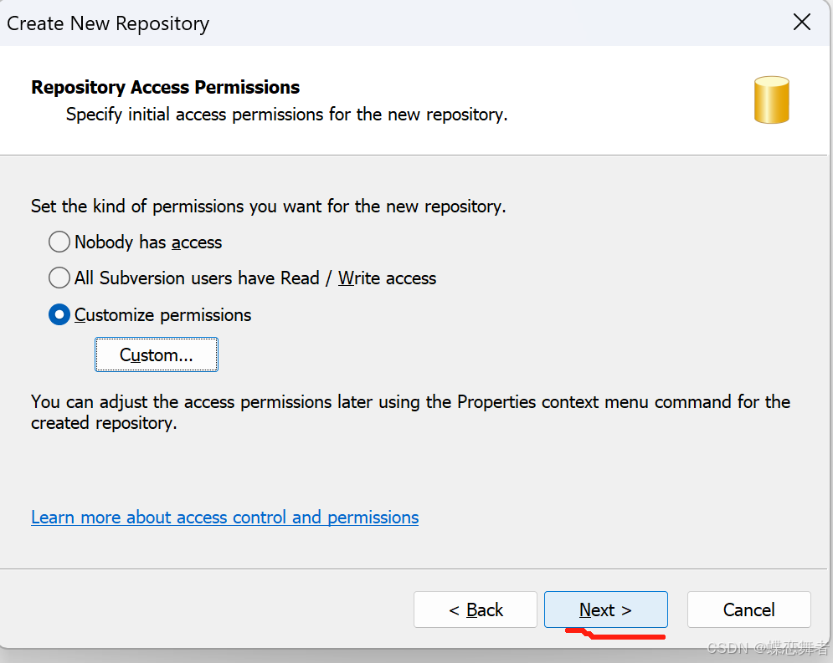The image size is (833, 663).
Task: Click the Nobody has access label text
Action: [148, 242]
